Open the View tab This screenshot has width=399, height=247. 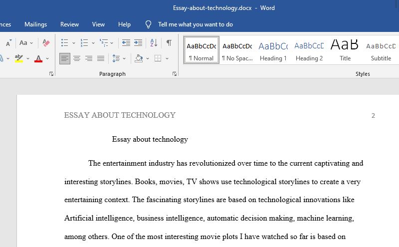(x=98, y=24)
